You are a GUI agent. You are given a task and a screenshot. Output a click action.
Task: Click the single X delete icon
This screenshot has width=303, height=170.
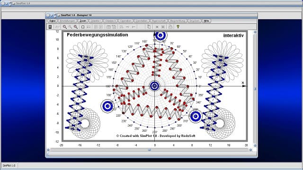(157, 27)
